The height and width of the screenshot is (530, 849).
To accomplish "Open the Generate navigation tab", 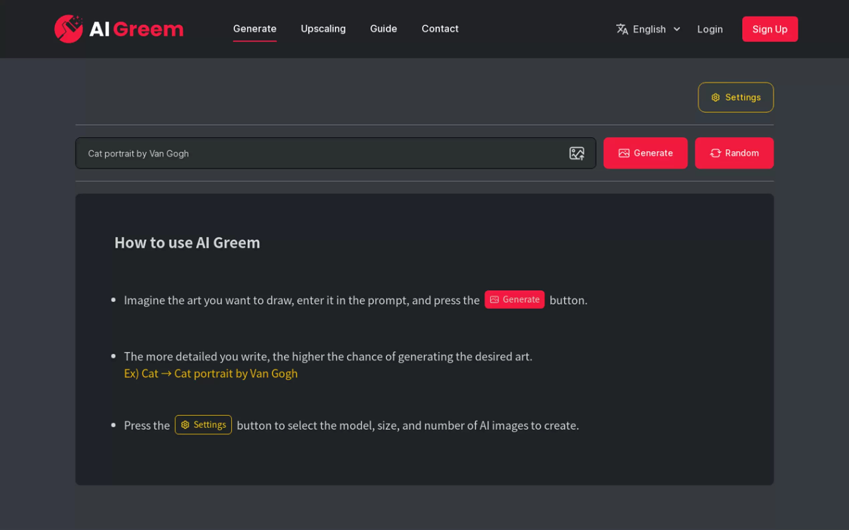I will coord(254,29).
